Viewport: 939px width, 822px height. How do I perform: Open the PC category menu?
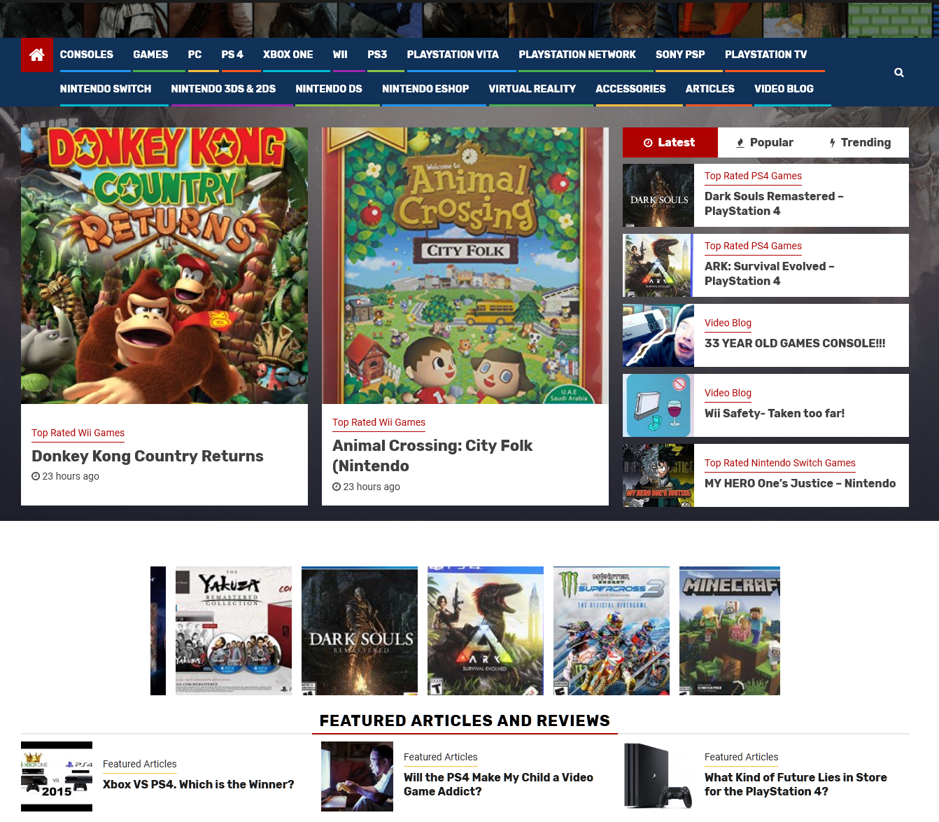(195, 55)
